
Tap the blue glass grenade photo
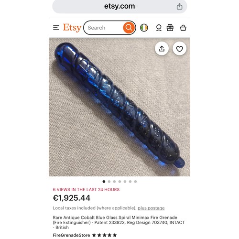pos(119,107)
